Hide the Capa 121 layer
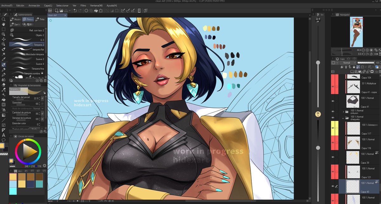381x204 pixels. click(x=333, y=172)
